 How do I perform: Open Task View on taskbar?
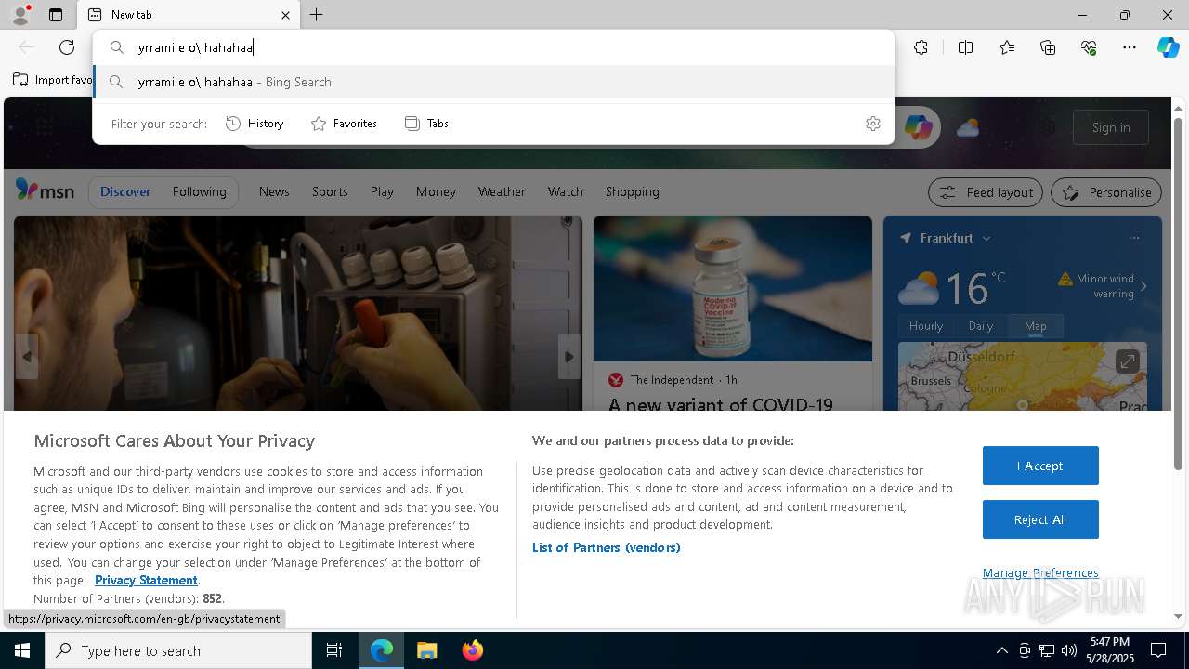[334, 650]
